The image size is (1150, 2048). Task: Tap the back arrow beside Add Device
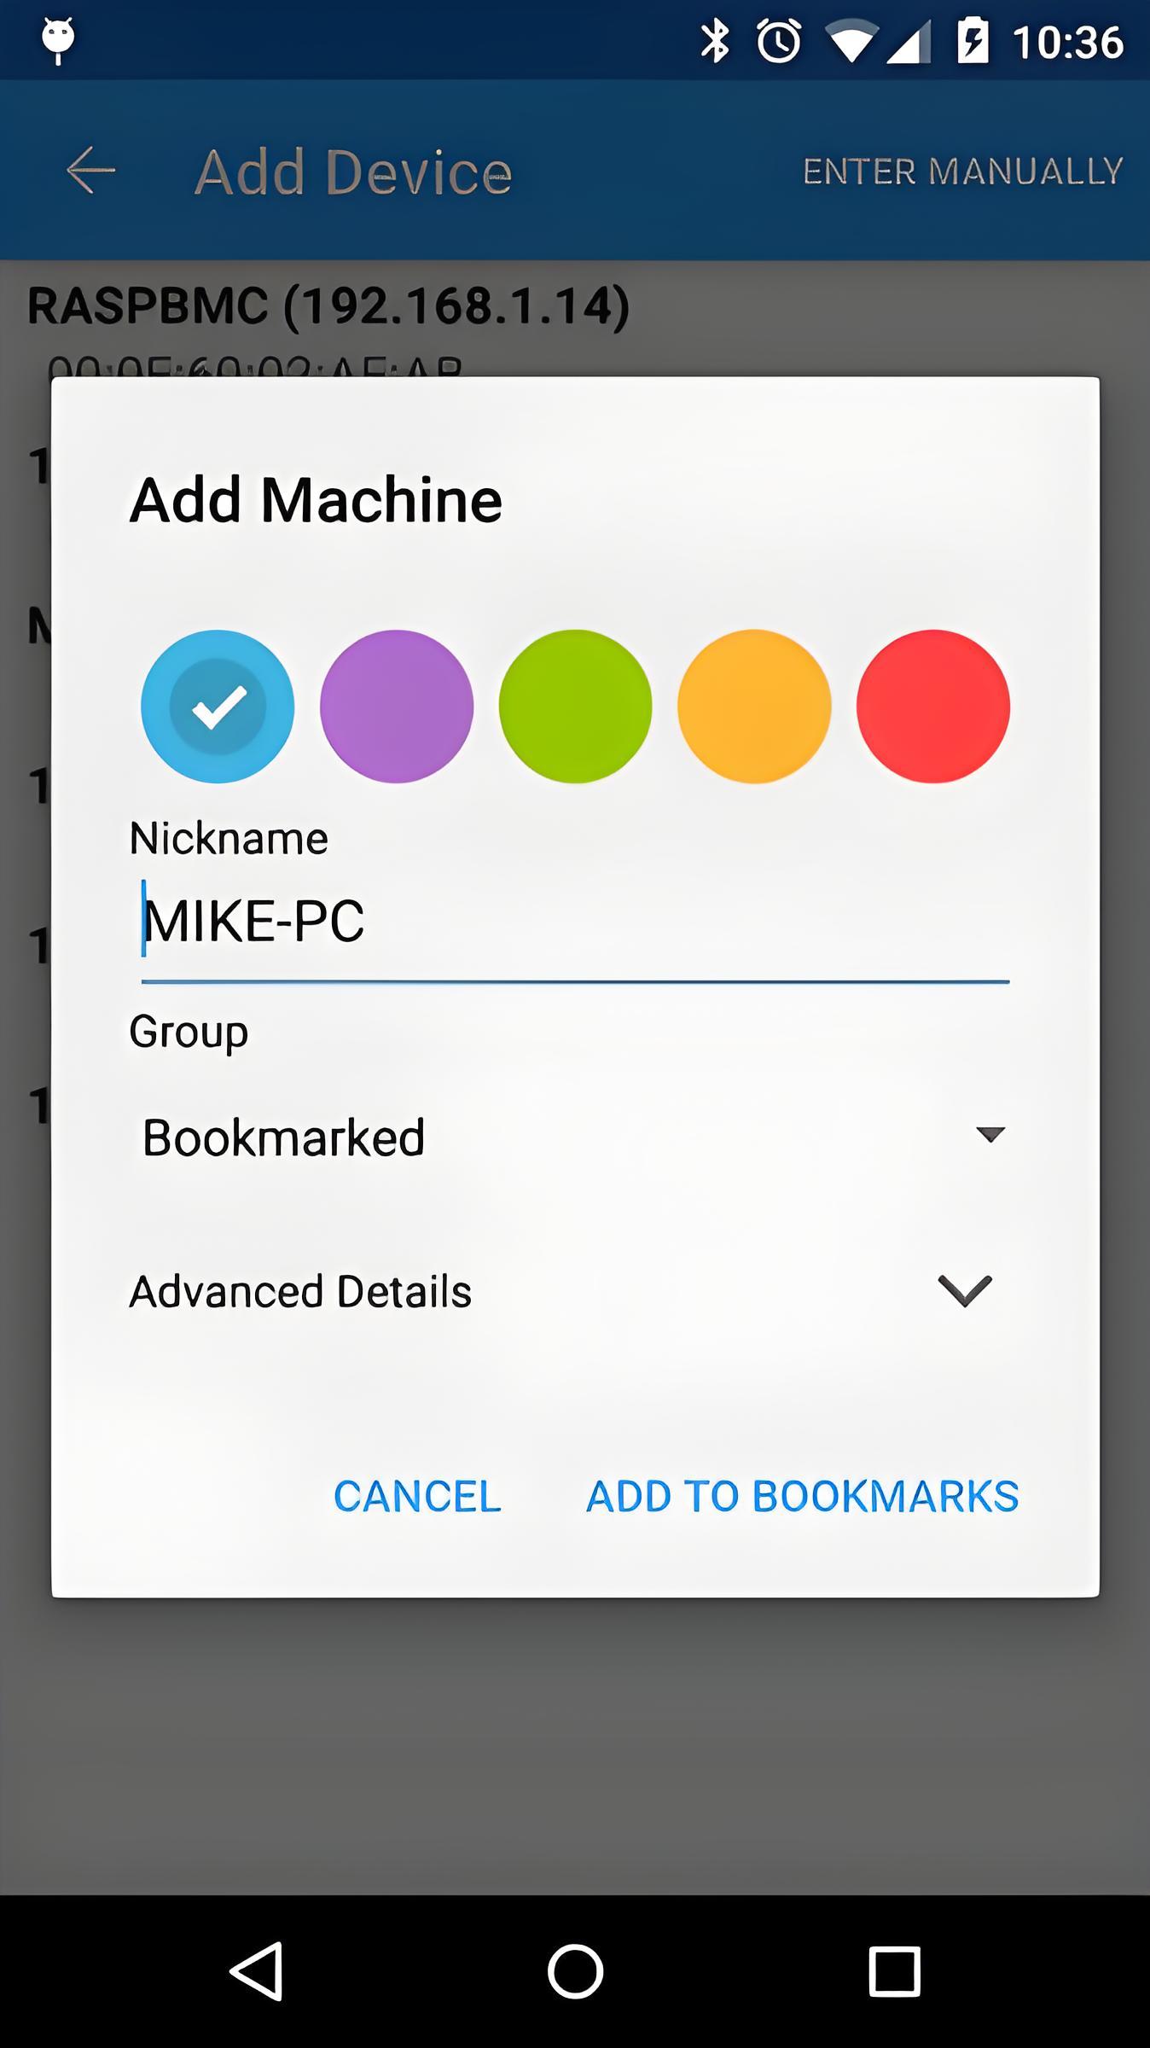click(90, 171)
